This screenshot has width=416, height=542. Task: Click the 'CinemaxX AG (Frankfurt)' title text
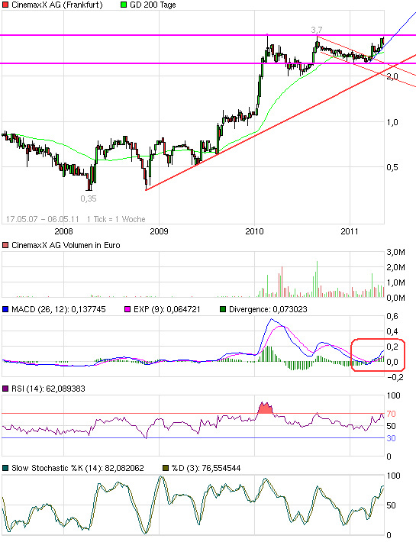click(57, 5)
